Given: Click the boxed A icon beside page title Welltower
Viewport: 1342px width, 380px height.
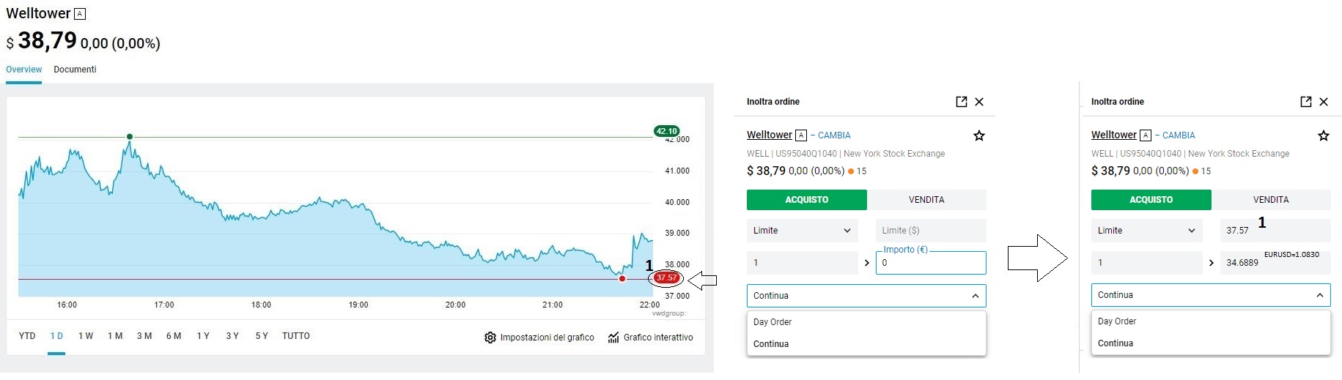Looking at the screenshot, I should [80, 14].
